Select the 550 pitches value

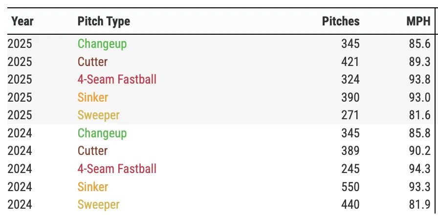[x=350, y=187]
